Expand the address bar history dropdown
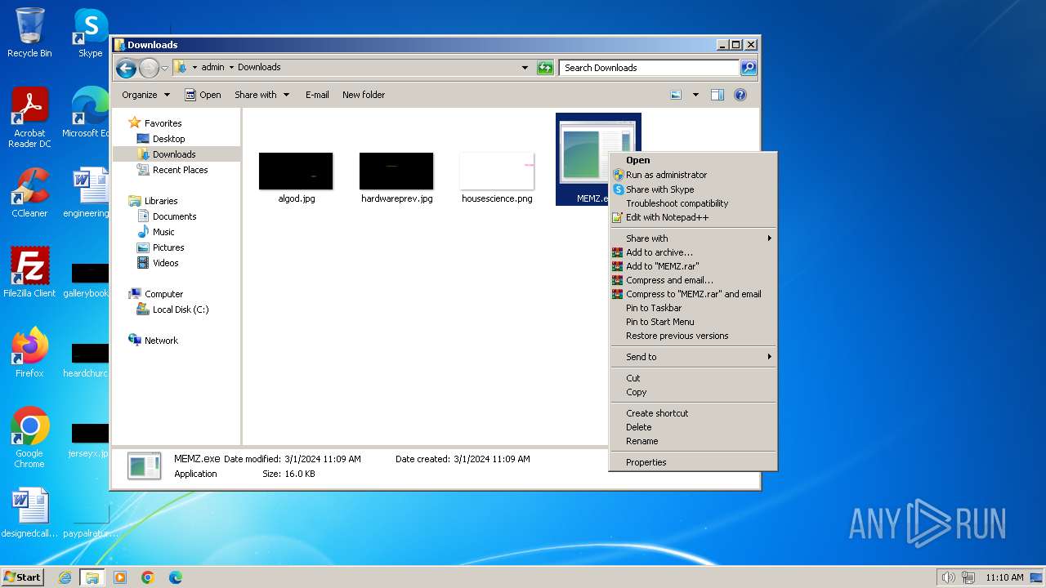Image resolution: width=1046 pixels, height=588 pixels. coord(525,68)
